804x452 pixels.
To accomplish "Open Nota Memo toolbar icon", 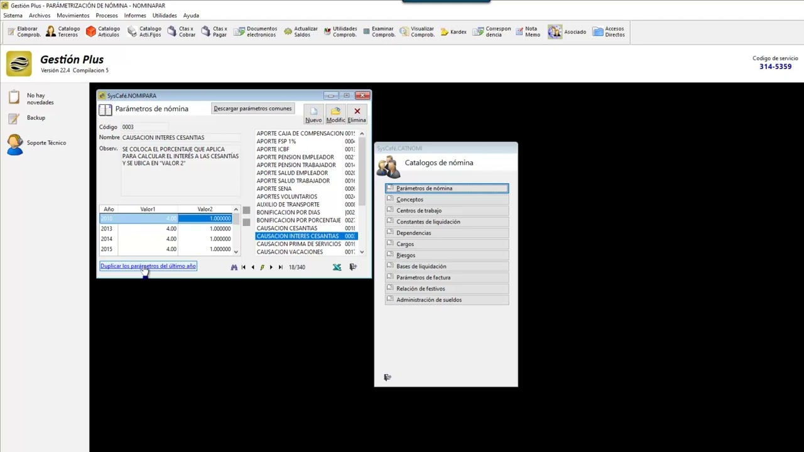I will point(527,31).
